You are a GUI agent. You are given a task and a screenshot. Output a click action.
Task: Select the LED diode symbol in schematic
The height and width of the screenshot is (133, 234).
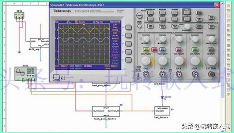tap(162, 98)
